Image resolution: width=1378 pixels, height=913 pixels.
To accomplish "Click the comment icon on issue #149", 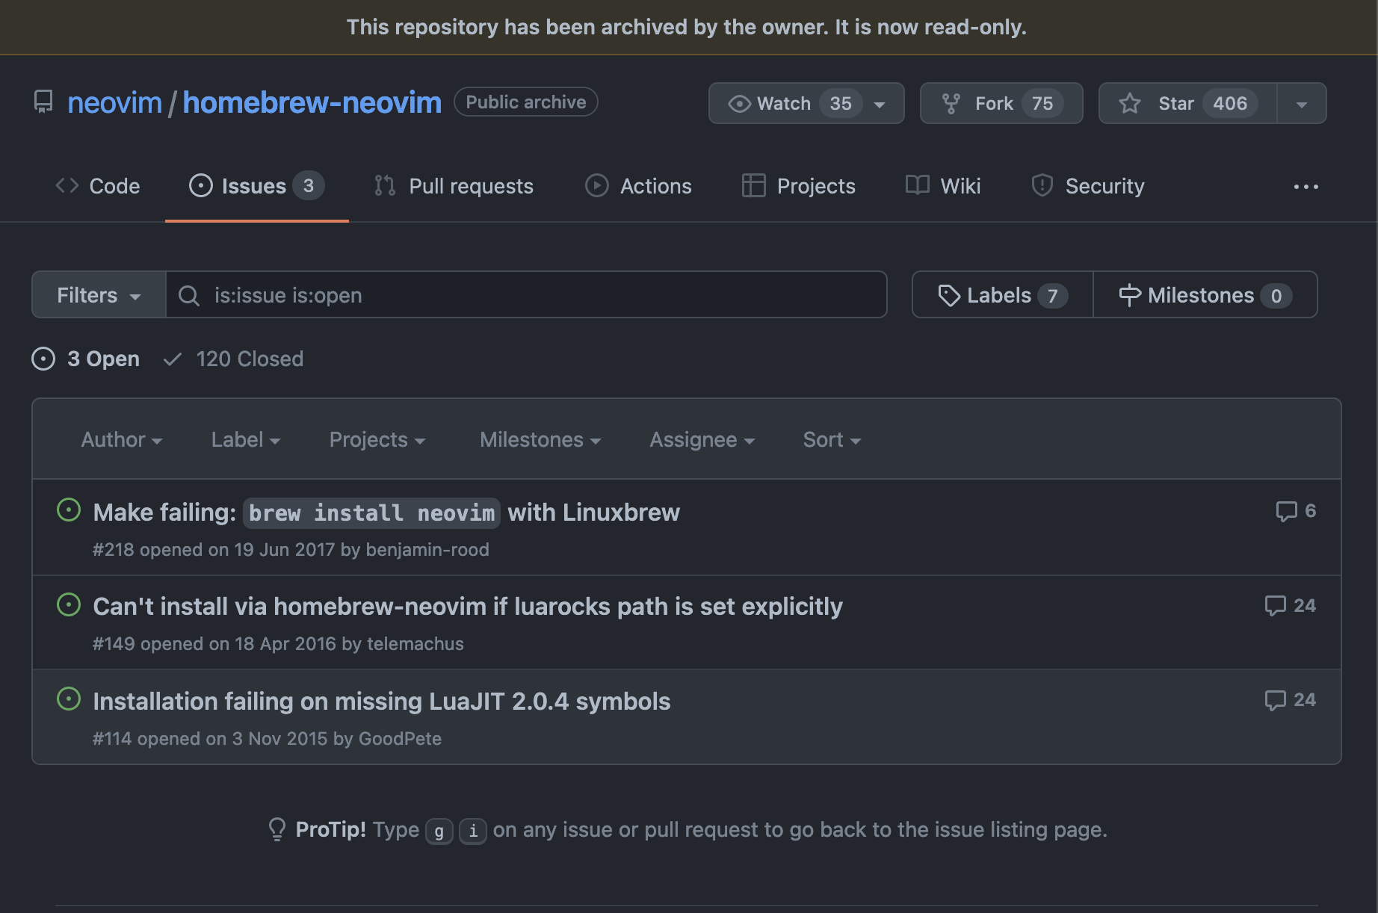I will pos(1277,605).
